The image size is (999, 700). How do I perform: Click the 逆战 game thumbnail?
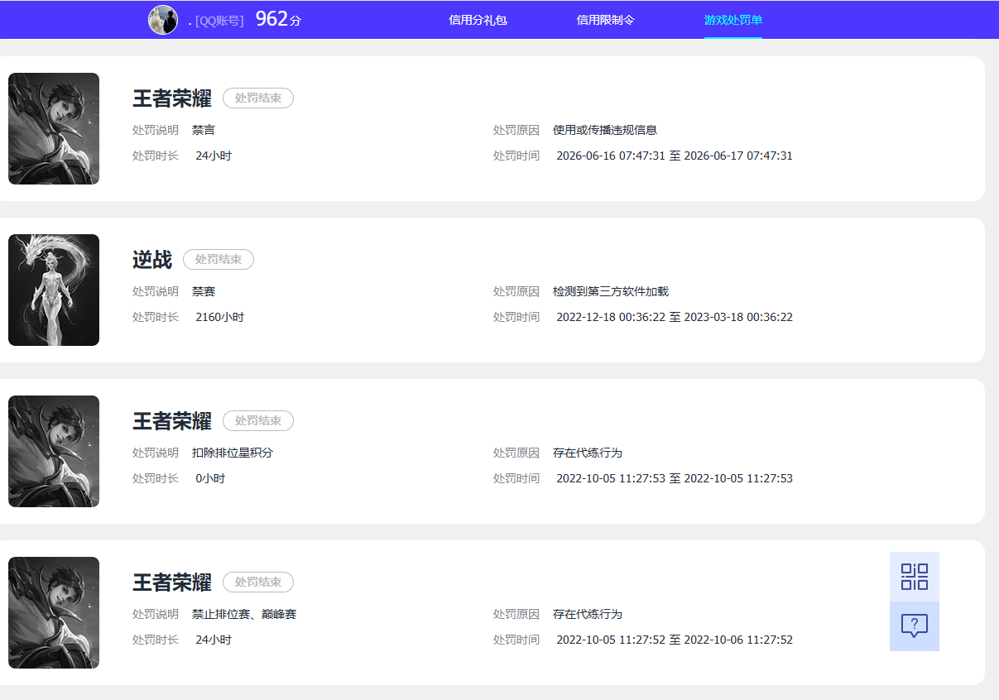(x=54, y=290)
